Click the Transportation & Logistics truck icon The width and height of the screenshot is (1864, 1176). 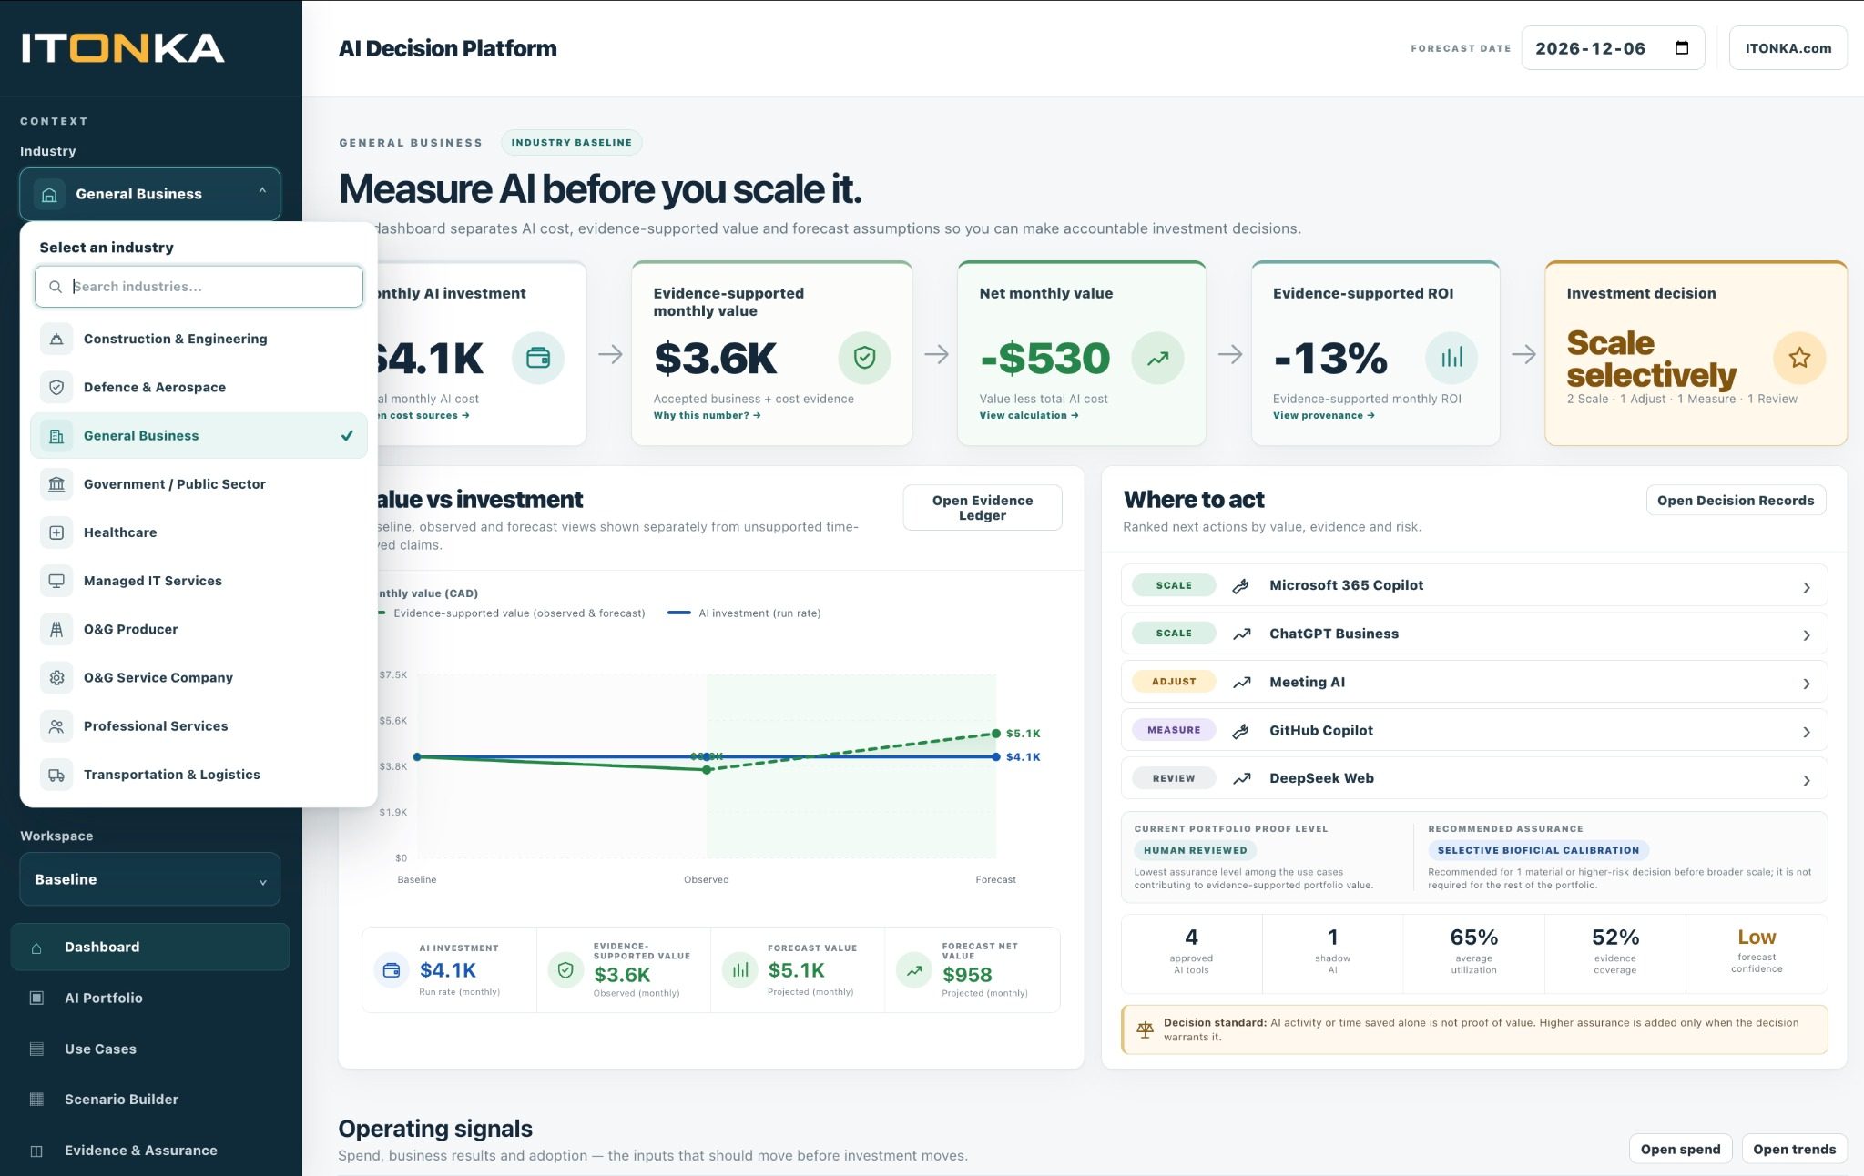pyautogui.click(x=56, y=775)
